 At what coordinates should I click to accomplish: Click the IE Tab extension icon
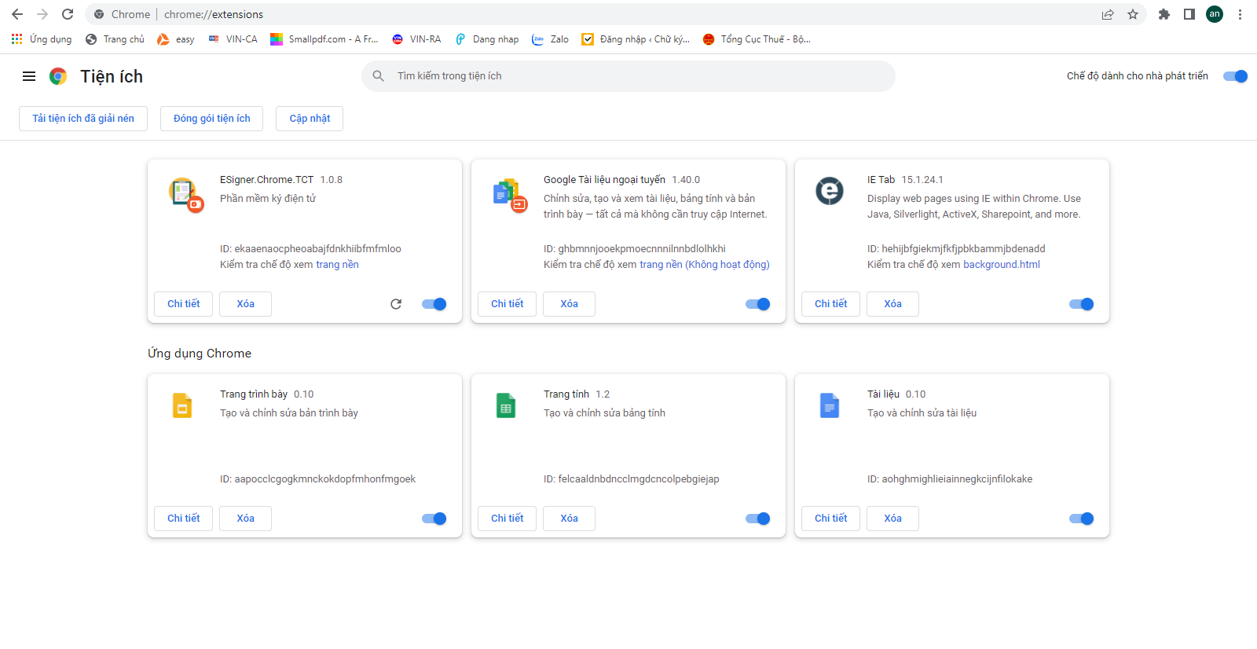[x=830, y=191]
